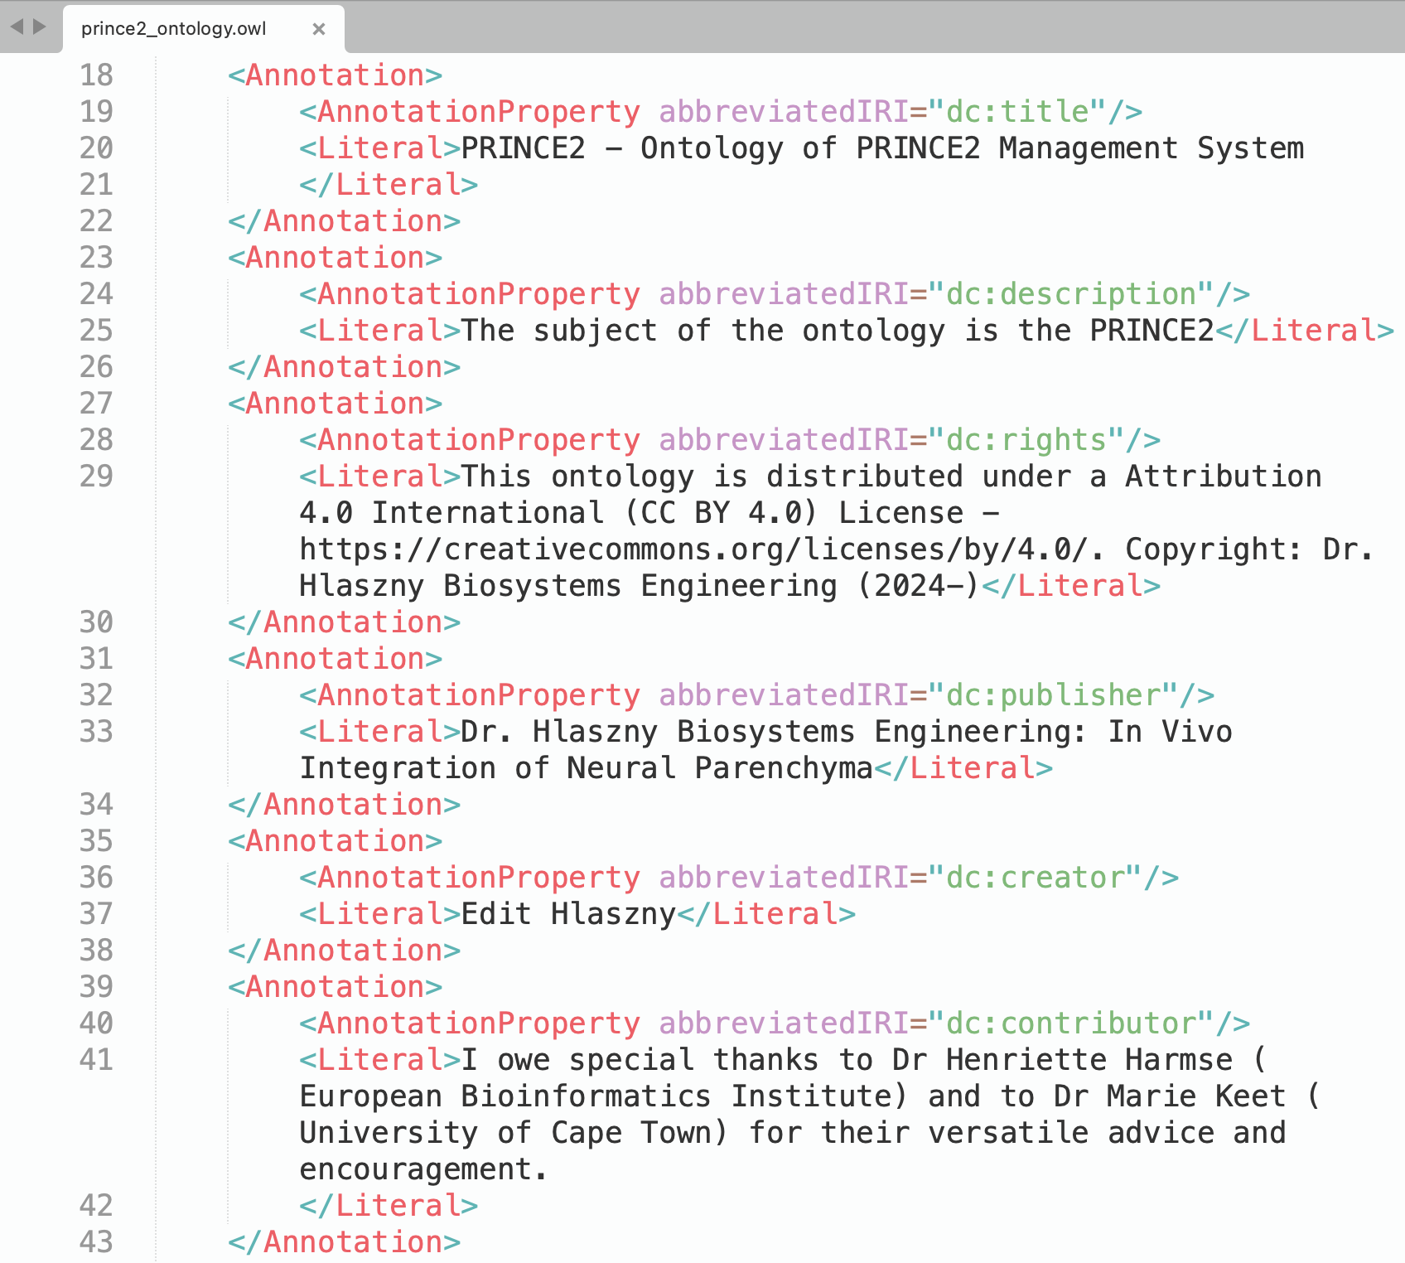The image size is (1405, 1263).
Task: Click the closing Annotation tag on line 43
Action: click(344, 1242)
